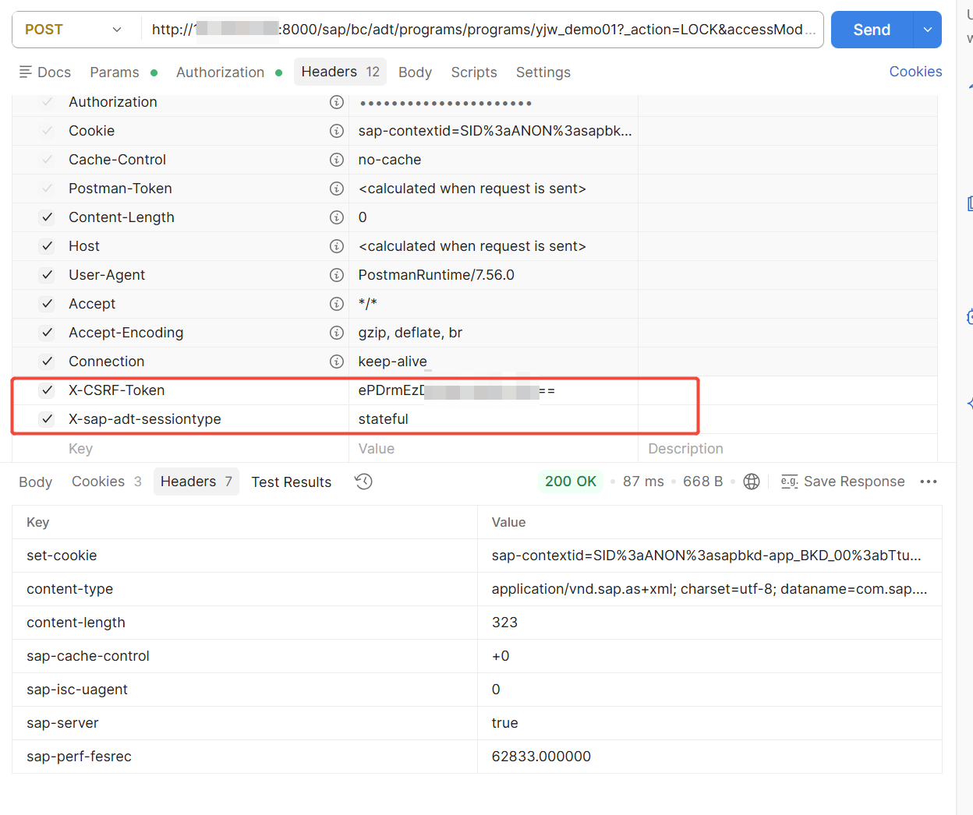The width and height of the screenshot is (973, 815).
Task: Toggle the Cache-Control header checkbox
Action: pyautogui.click(x=48, y=160)
